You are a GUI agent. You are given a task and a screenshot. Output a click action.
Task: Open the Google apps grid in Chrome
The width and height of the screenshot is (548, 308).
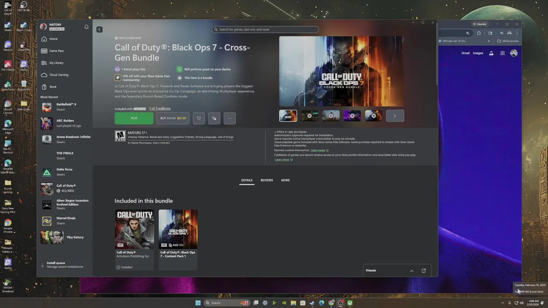[x=503, y=53]
